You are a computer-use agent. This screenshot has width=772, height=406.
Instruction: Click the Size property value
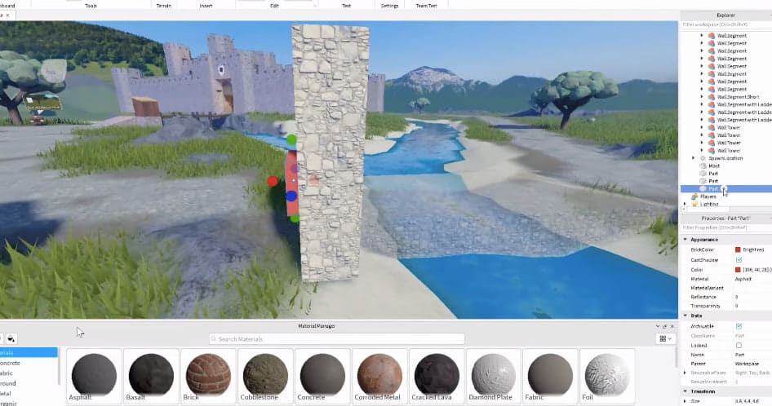coord(747,401)
